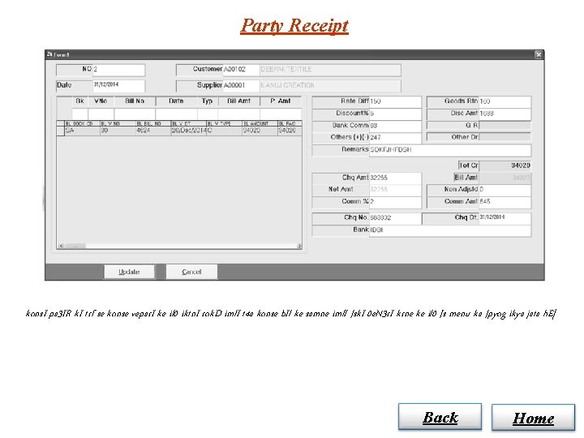
Task: Click the BL_BOOK_CD column header
Action: click(82, 123)
